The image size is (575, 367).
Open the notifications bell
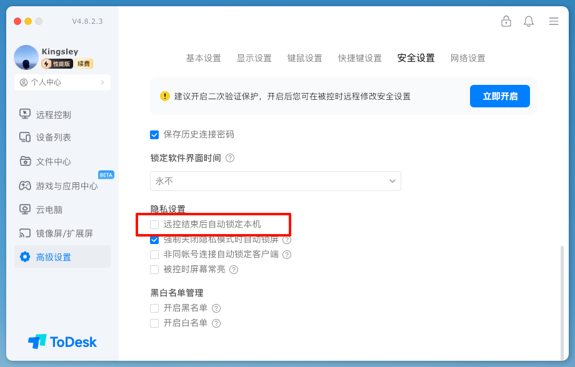click(x=529, y=21)
